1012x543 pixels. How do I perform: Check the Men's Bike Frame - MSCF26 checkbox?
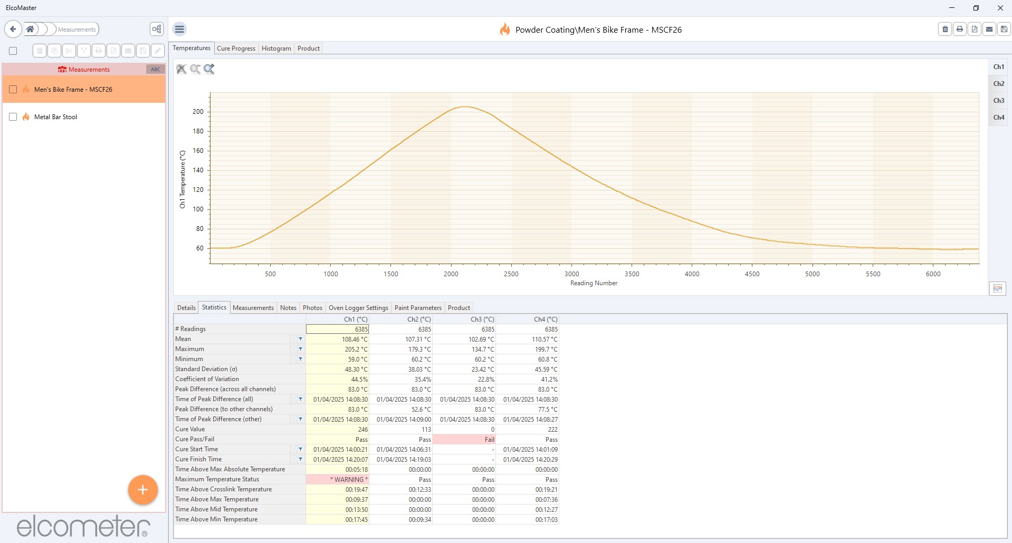click(x=13, y=89)
